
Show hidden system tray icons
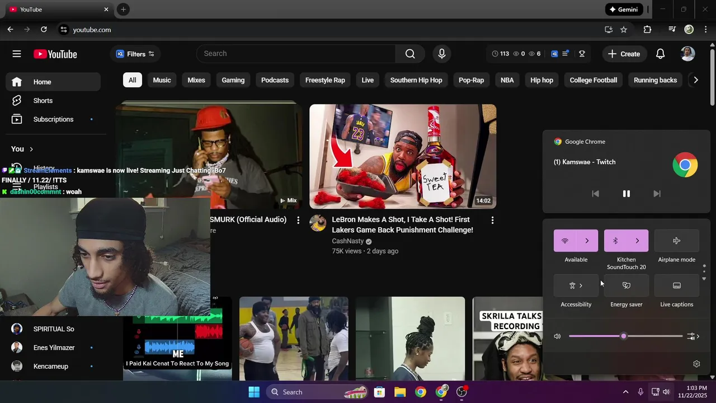pos(625,392)
